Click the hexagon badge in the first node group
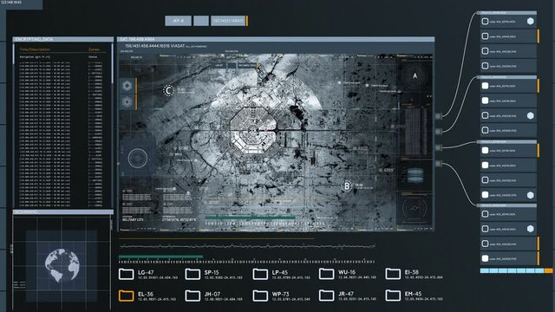The width and height of the screenshot is (555, 312). (x=530, y=21)
